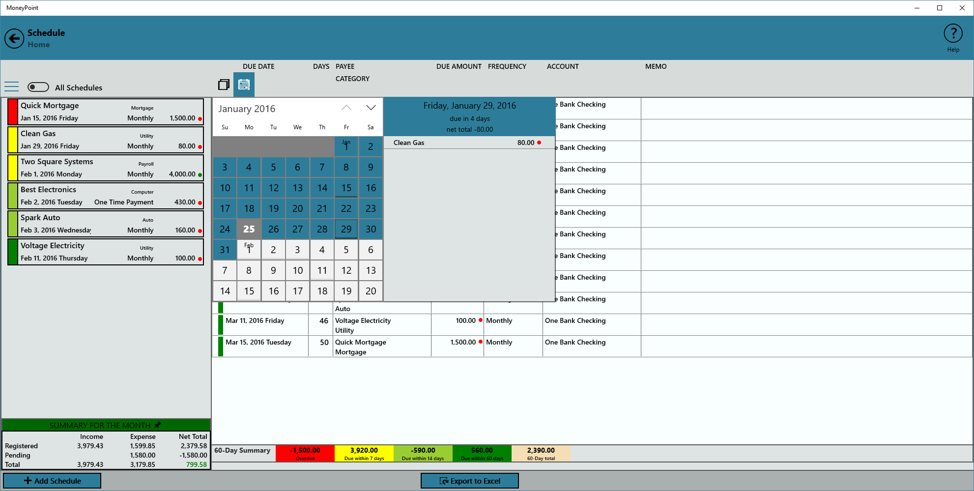Pin the Summary for the Month panel
The height and width of the screenshot is (491, 974).
pos(158,425)
